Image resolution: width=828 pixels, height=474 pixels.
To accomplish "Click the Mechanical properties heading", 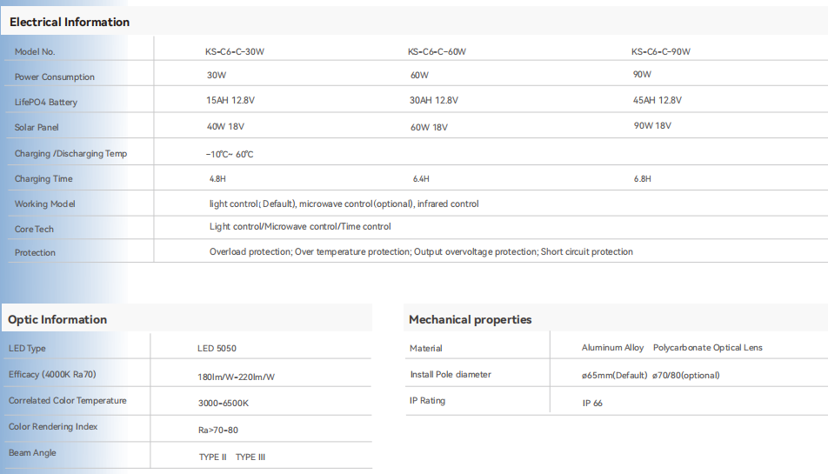I will [470, 320].
